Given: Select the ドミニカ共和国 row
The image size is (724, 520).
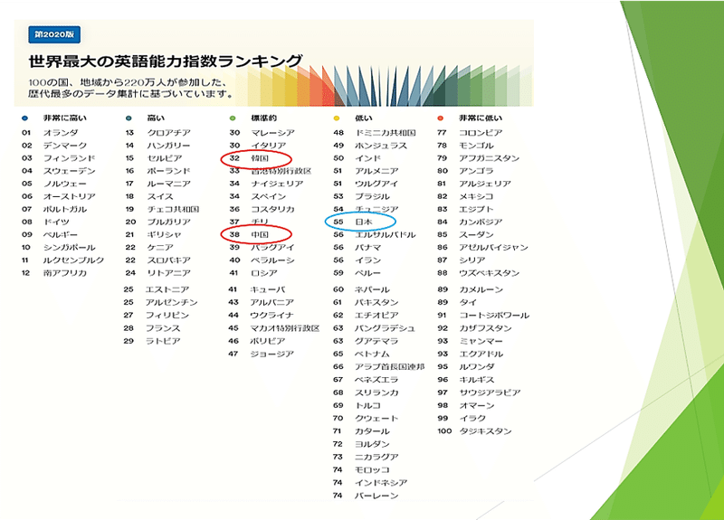Looking at the screenshot, I should point(375,133).
